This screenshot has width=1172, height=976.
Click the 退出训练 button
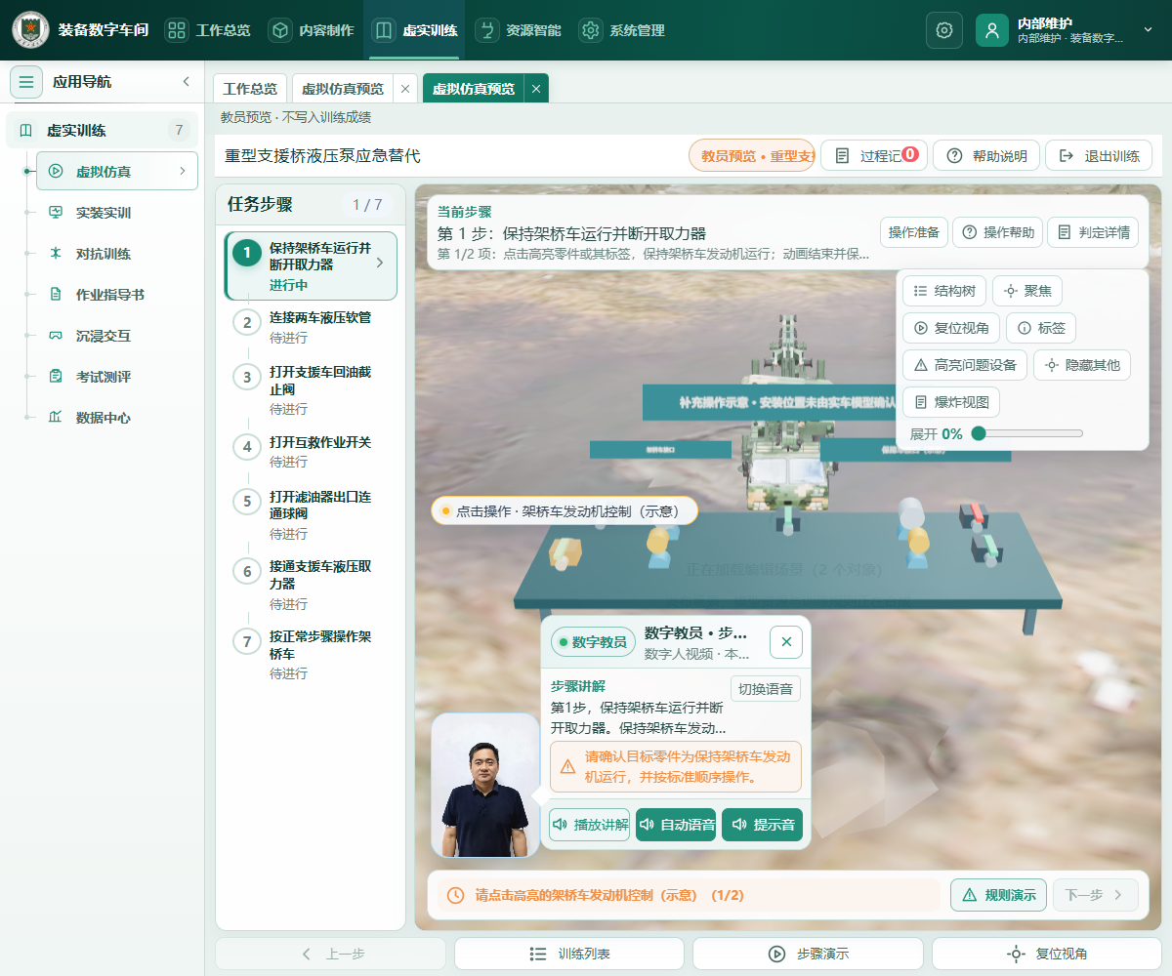tap(1099, 156)
